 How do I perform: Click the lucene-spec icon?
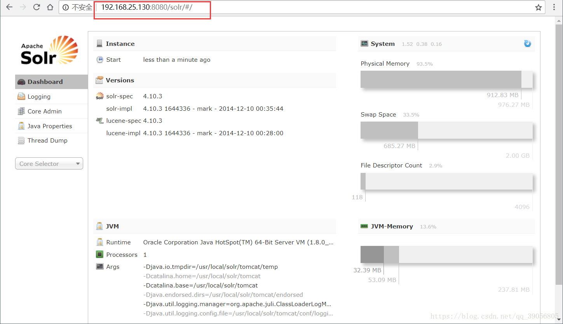100,121
